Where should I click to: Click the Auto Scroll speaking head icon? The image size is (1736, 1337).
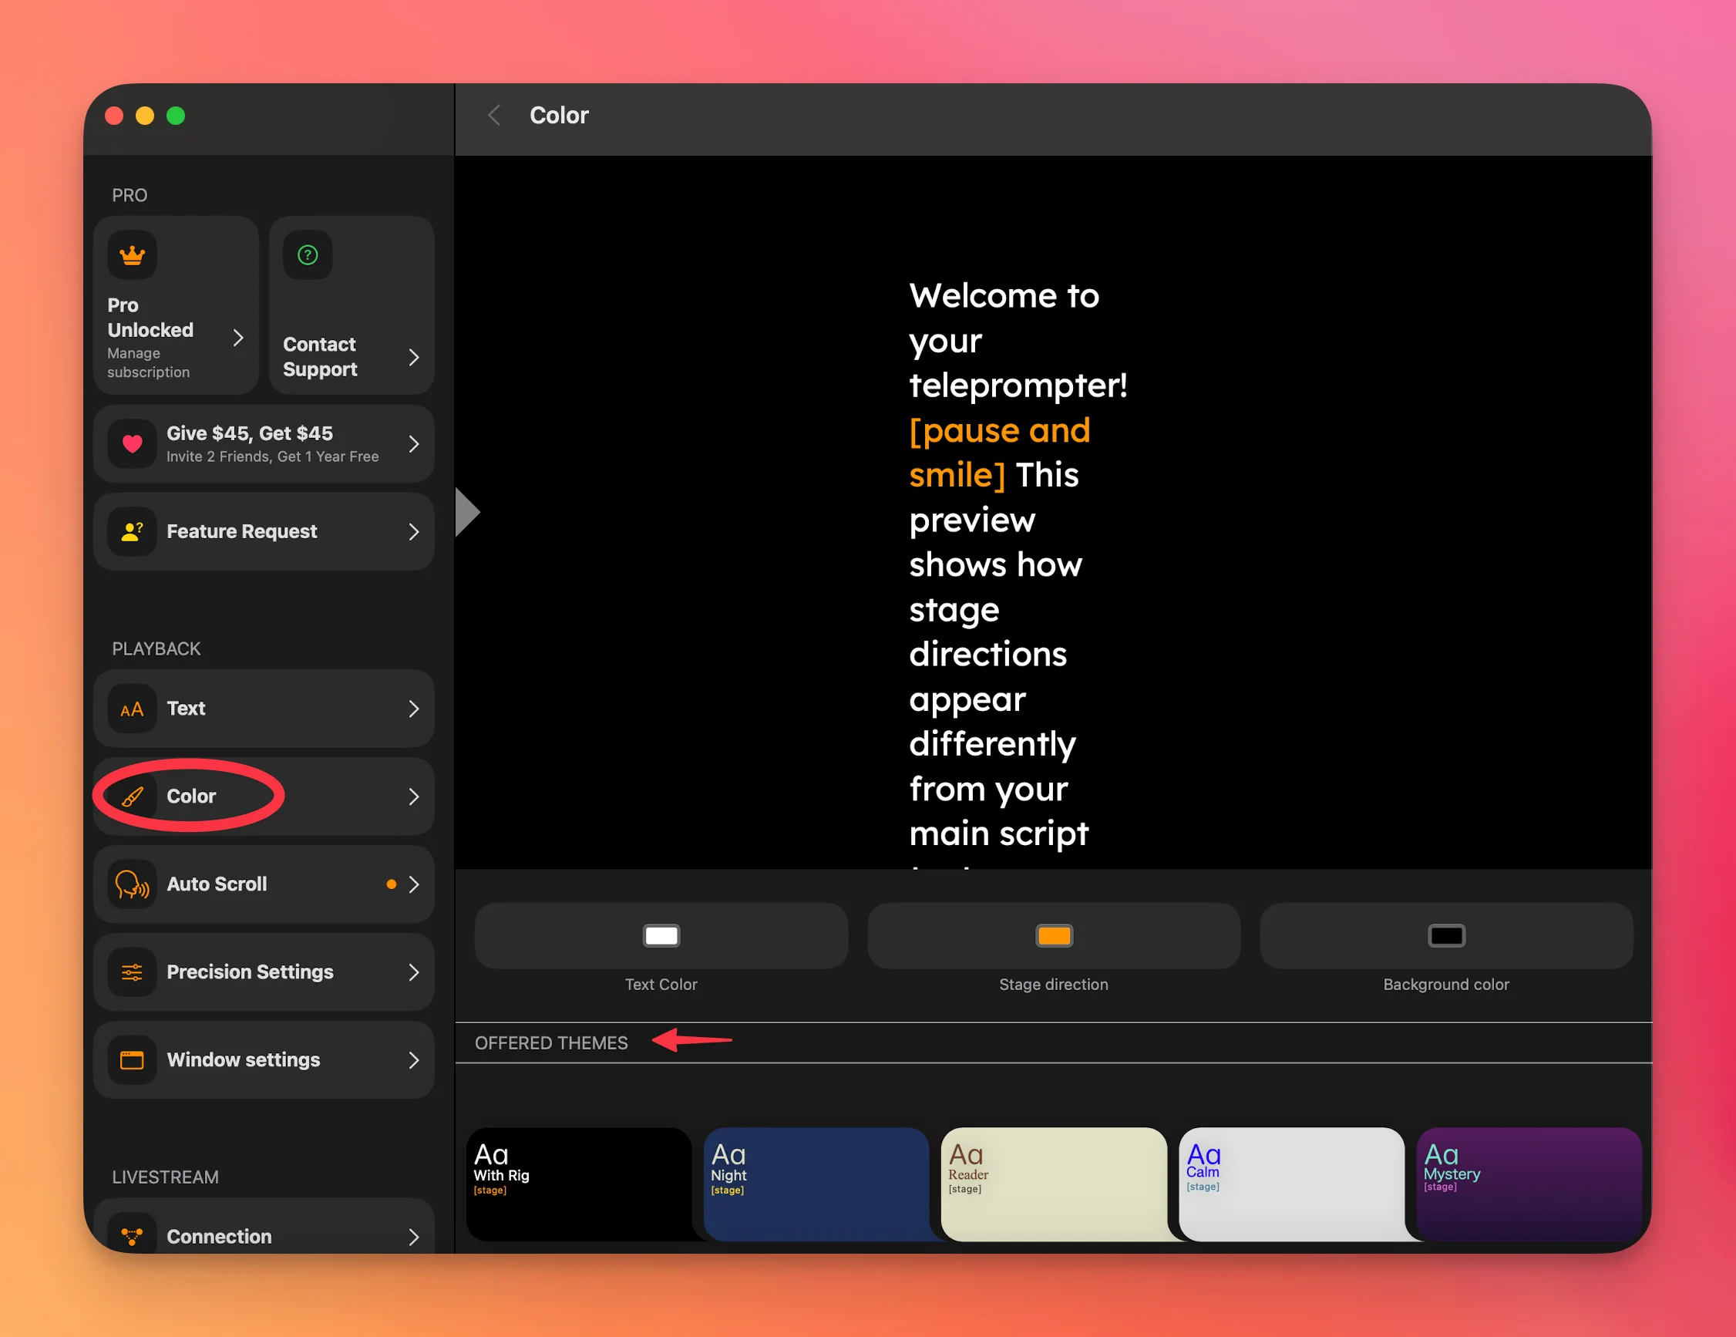(132, 884)
